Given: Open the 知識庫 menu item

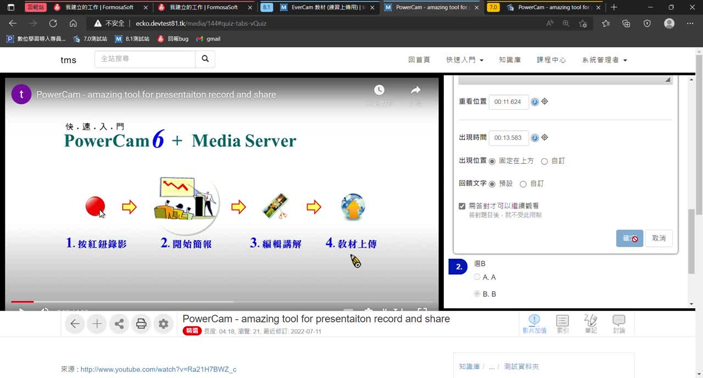Looking at the screenshot, I should point(510,60).
